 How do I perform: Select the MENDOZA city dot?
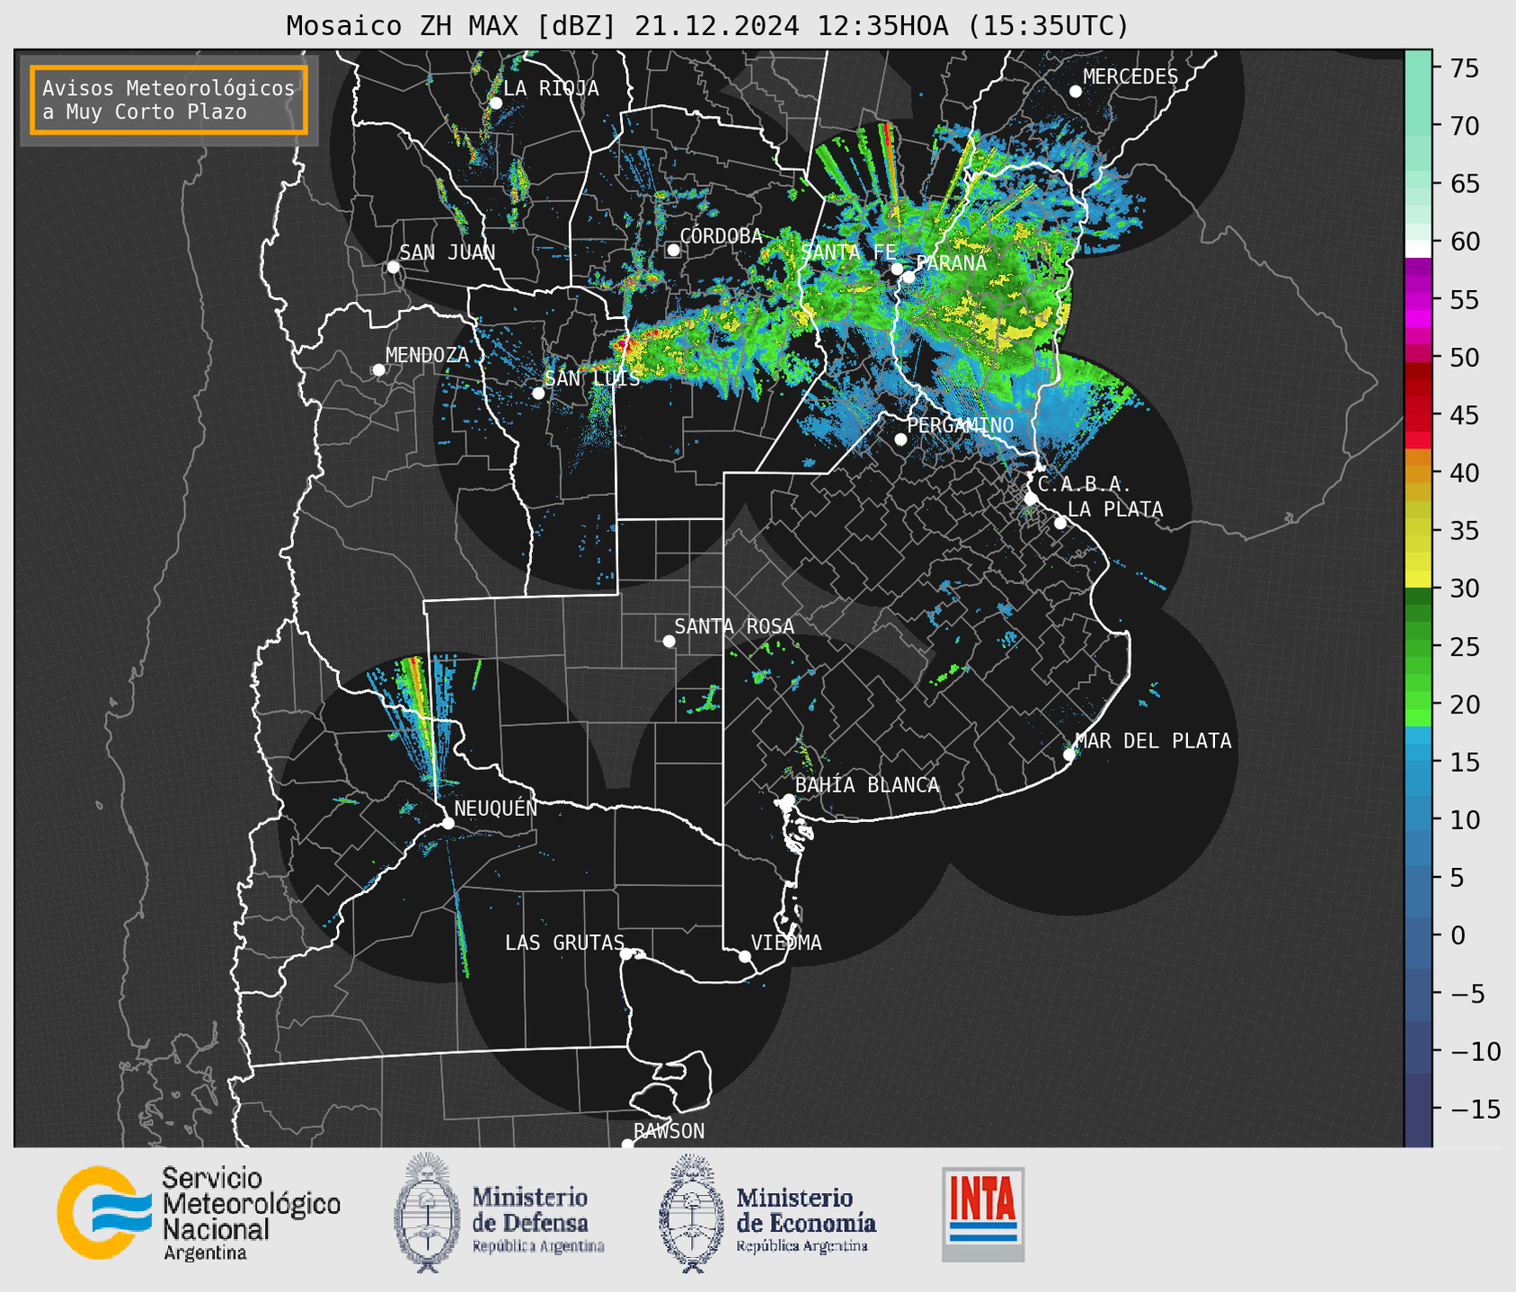pyautogui.click(x=378, y=370)
